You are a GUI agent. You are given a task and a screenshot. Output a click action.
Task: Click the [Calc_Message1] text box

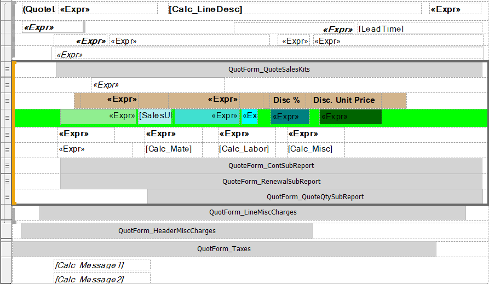pyautogui.click(x=102, y=265)
